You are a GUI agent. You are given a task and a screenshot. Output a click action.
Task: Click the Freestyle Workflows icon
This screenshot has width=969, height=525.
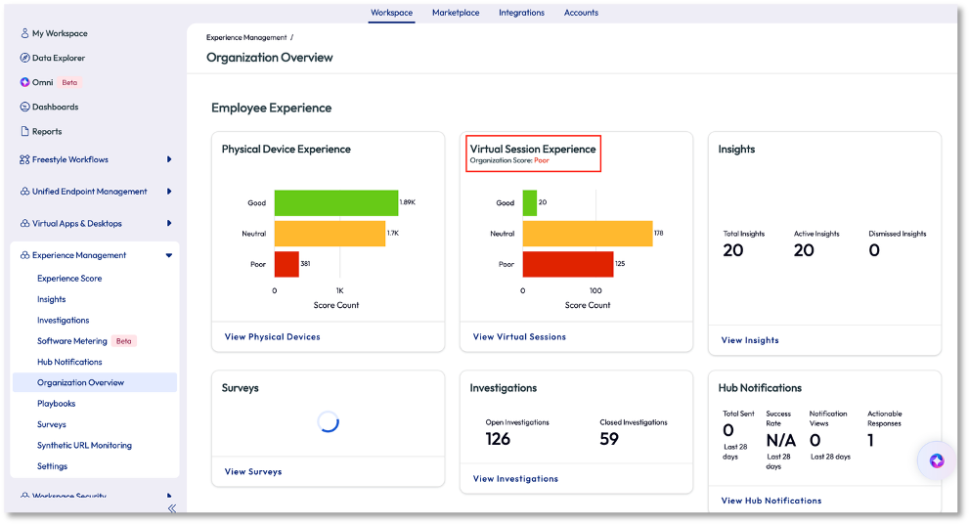(x=24, y=159)
